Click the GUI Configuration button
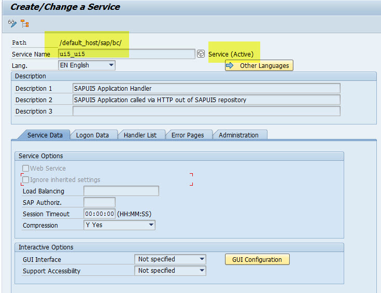This screenshot has width=381, height=293. (x=257, y=259)
